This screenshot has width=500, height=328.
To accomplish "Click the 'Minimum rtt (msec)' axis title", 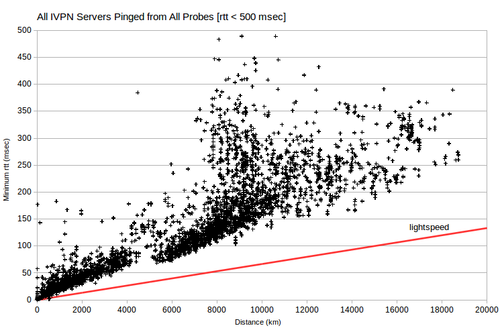I will (x=7, y=170).
